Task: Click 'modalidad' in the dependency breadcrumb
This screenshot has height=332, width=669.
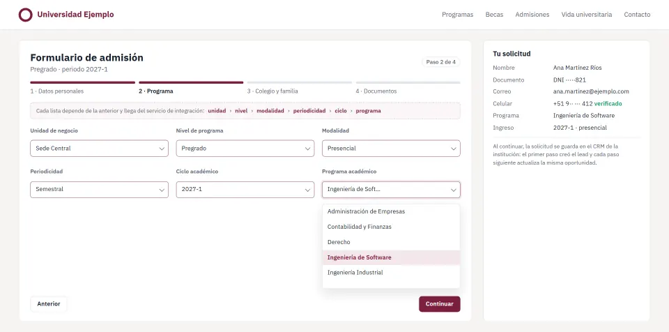Action: pyautogui.click(x=270, y=111)
